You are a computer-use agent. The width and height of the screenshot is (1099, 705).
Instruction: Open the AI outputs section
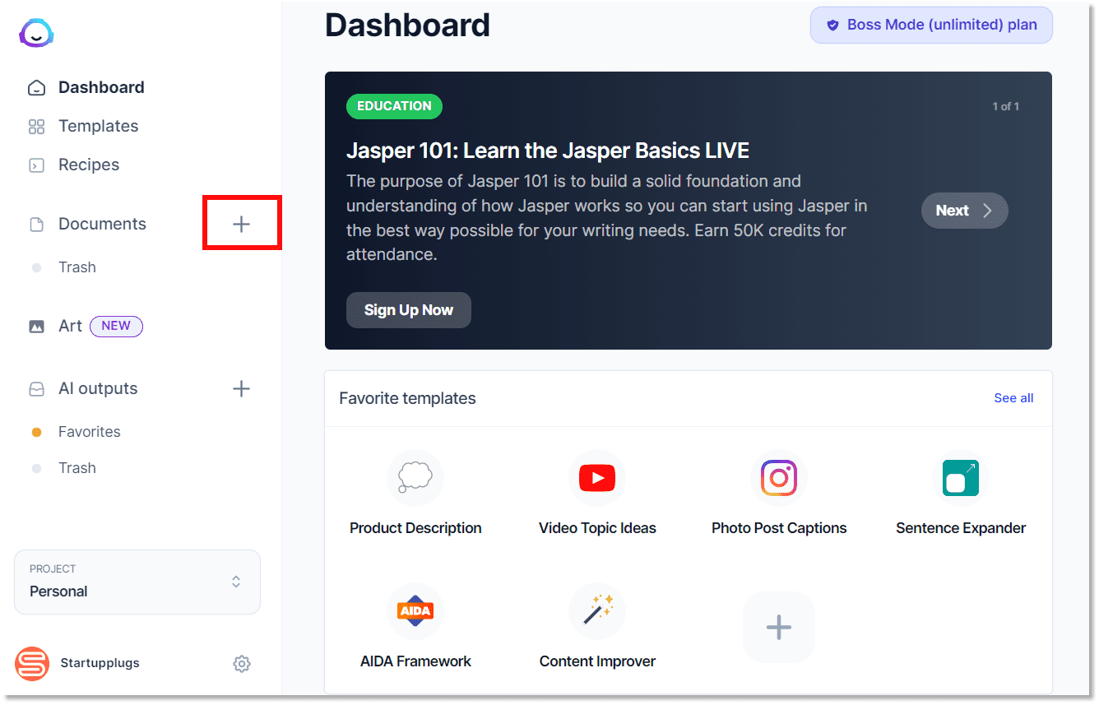pyautogui.click(x=98, y=388)
